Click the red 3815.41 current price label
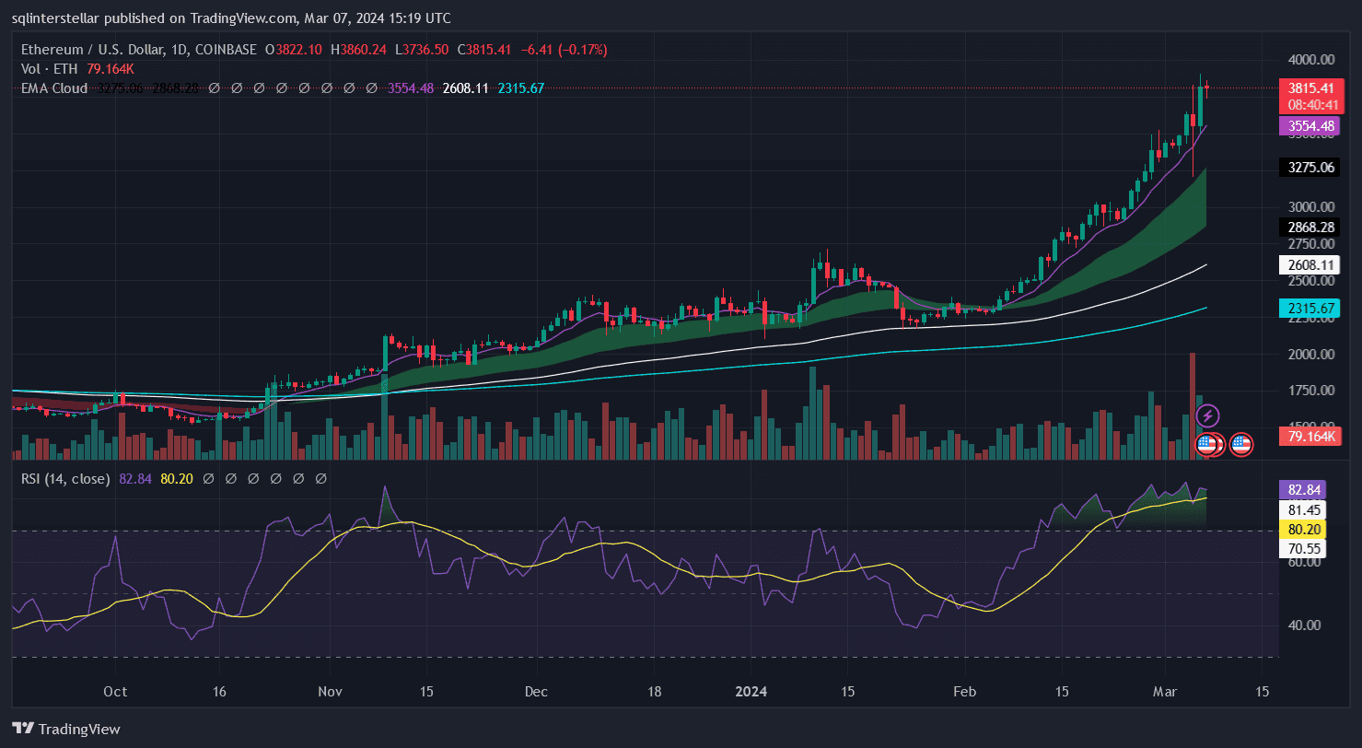The height and width of the screenshot is (748, 1362). tap(1310, 88)
